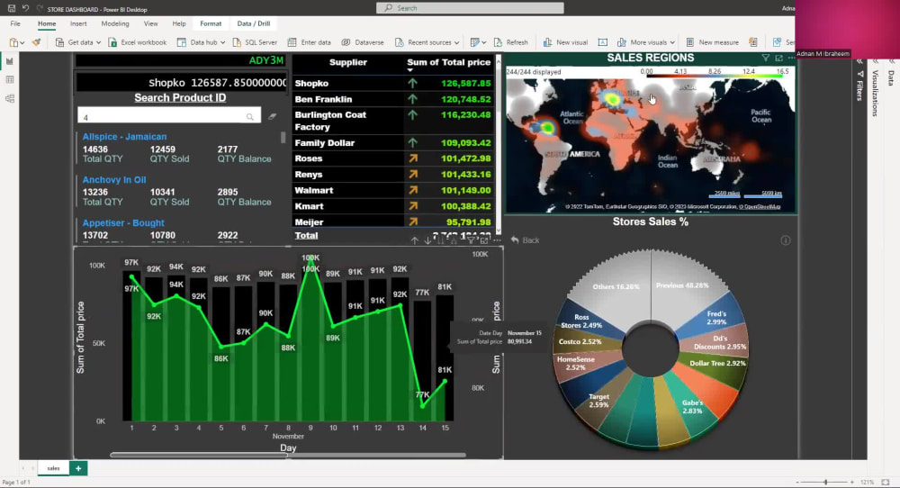Click the Excel workbook import button
This screenshot has height=488, width=900.
pyautogui.click(x=137, y=42)
